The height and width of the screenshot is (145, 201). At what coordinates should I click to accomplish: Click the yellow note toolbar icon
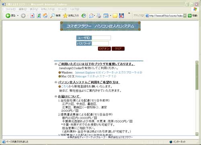pos(115,16)
